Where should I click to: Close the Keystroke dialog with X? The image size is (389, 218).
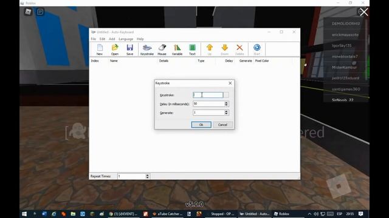pos(230,83)
